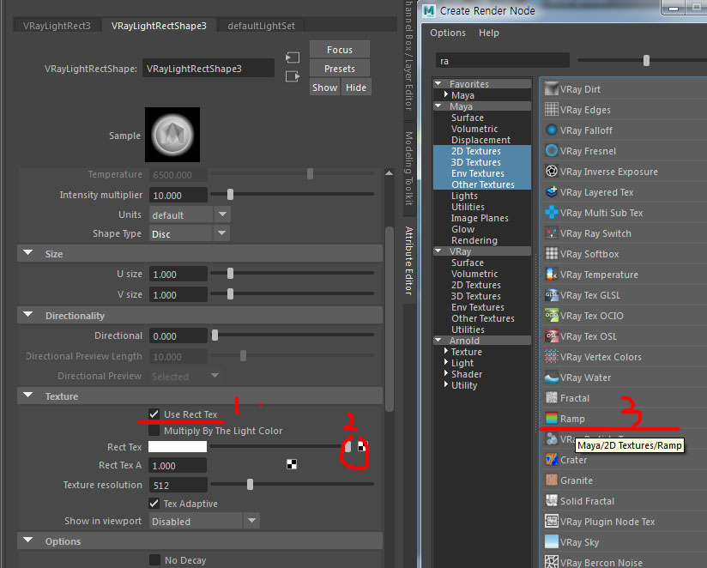
Task: Click the Show button
Action: (324, 87)
